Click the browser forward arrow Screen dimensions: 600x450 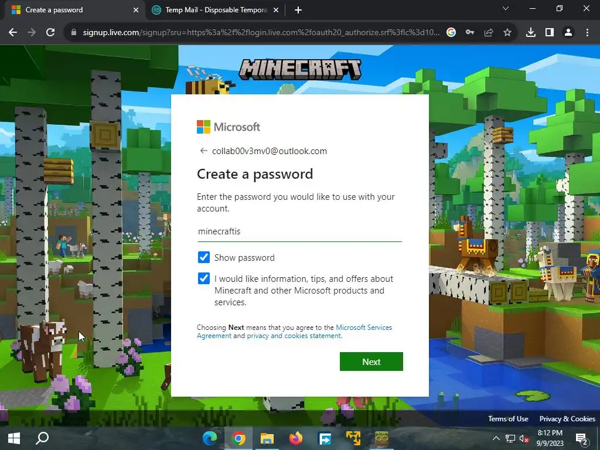coord(32,33)
